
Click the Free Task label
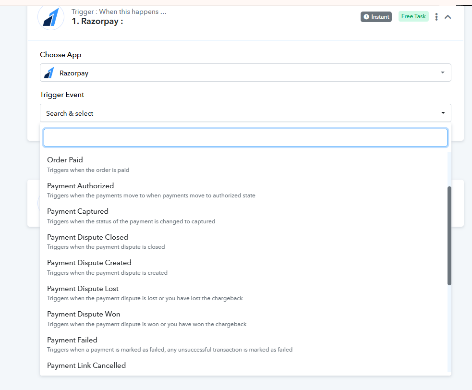click(413, 16)
